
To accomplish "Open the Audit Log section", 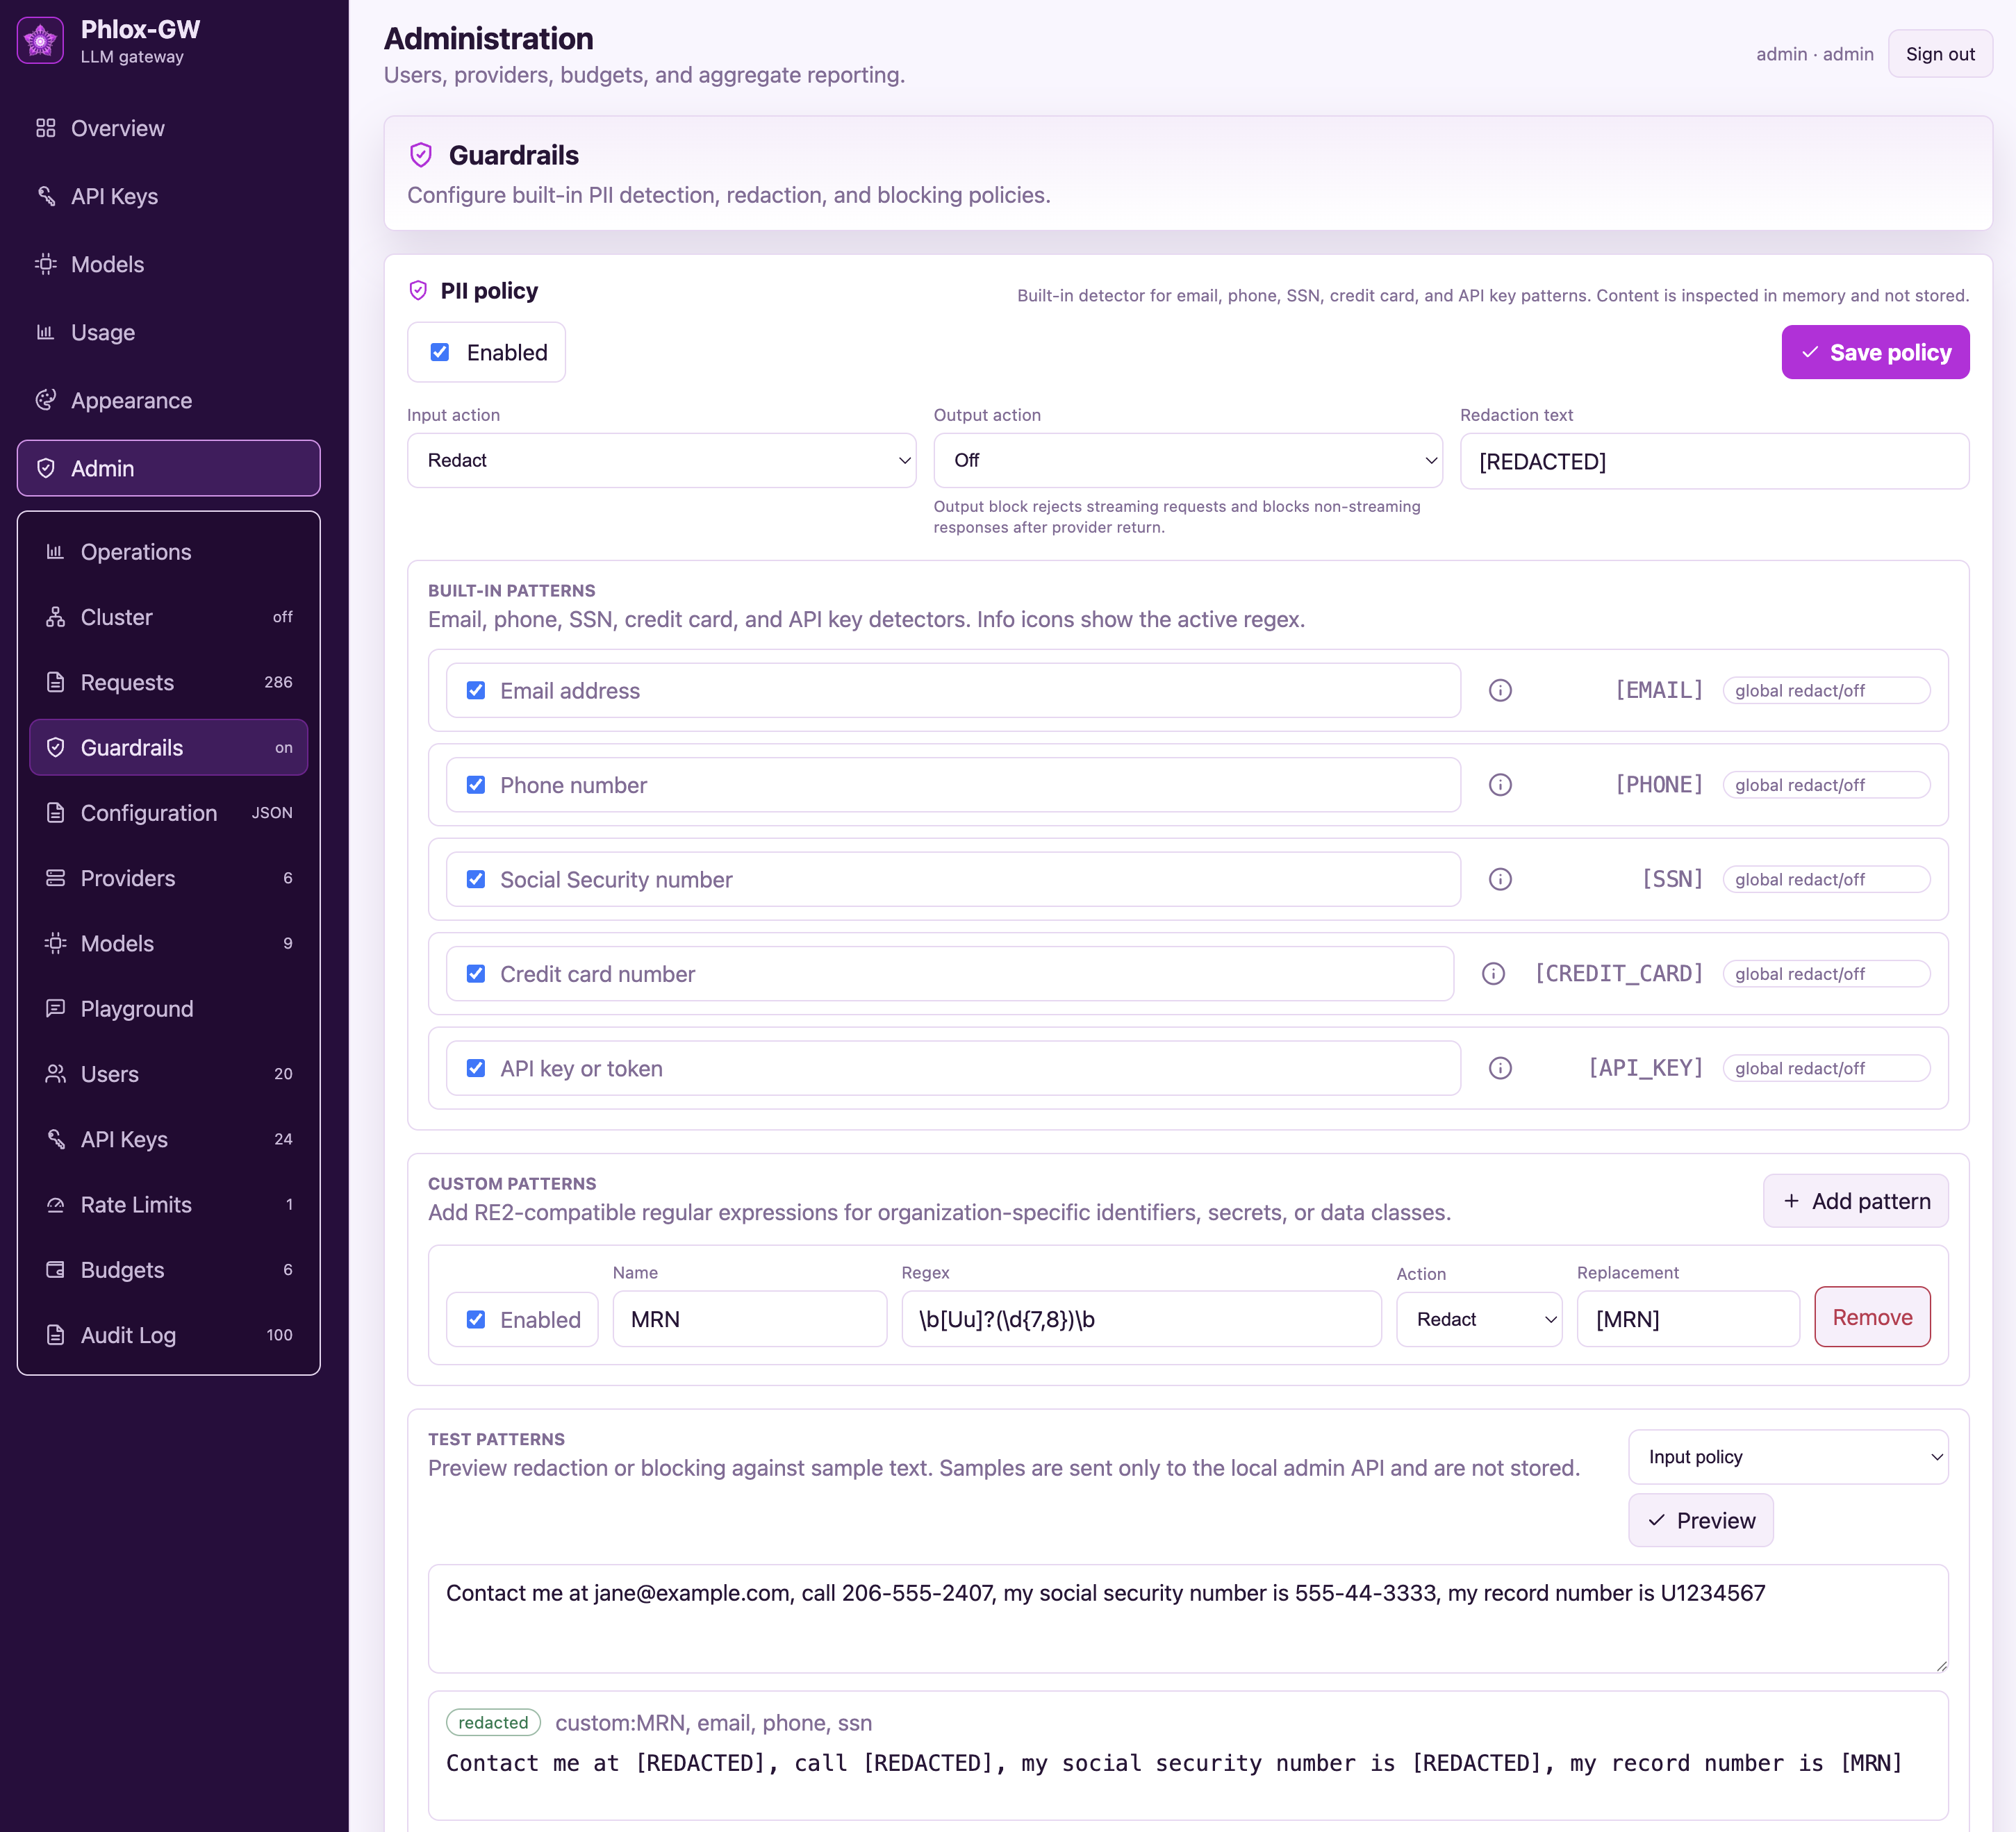I will coord(168,1334).
